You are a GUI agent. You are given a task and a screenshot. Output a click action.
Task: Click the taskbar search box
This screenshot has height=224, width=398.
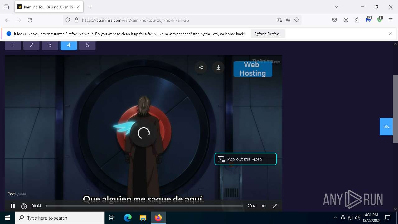pyautogui.click(x=60, y=218)
